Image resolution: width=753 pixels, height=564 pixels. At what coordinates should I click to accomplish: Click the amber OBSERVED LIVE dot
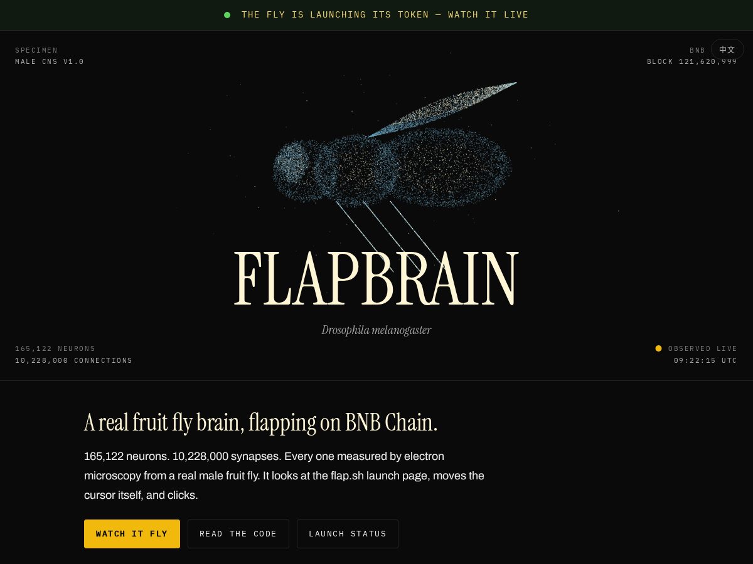point(658,348)
